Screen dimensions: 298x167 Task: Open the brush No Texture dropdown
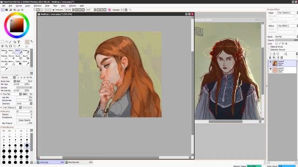(13, 108)
